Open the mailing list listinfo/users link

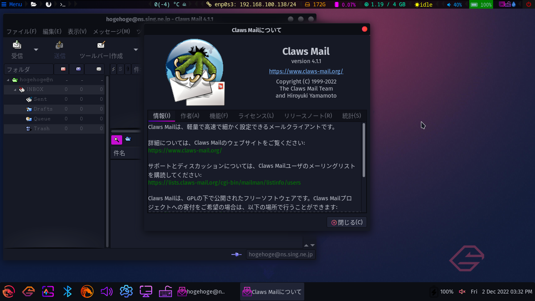click(x=224, y=183)
